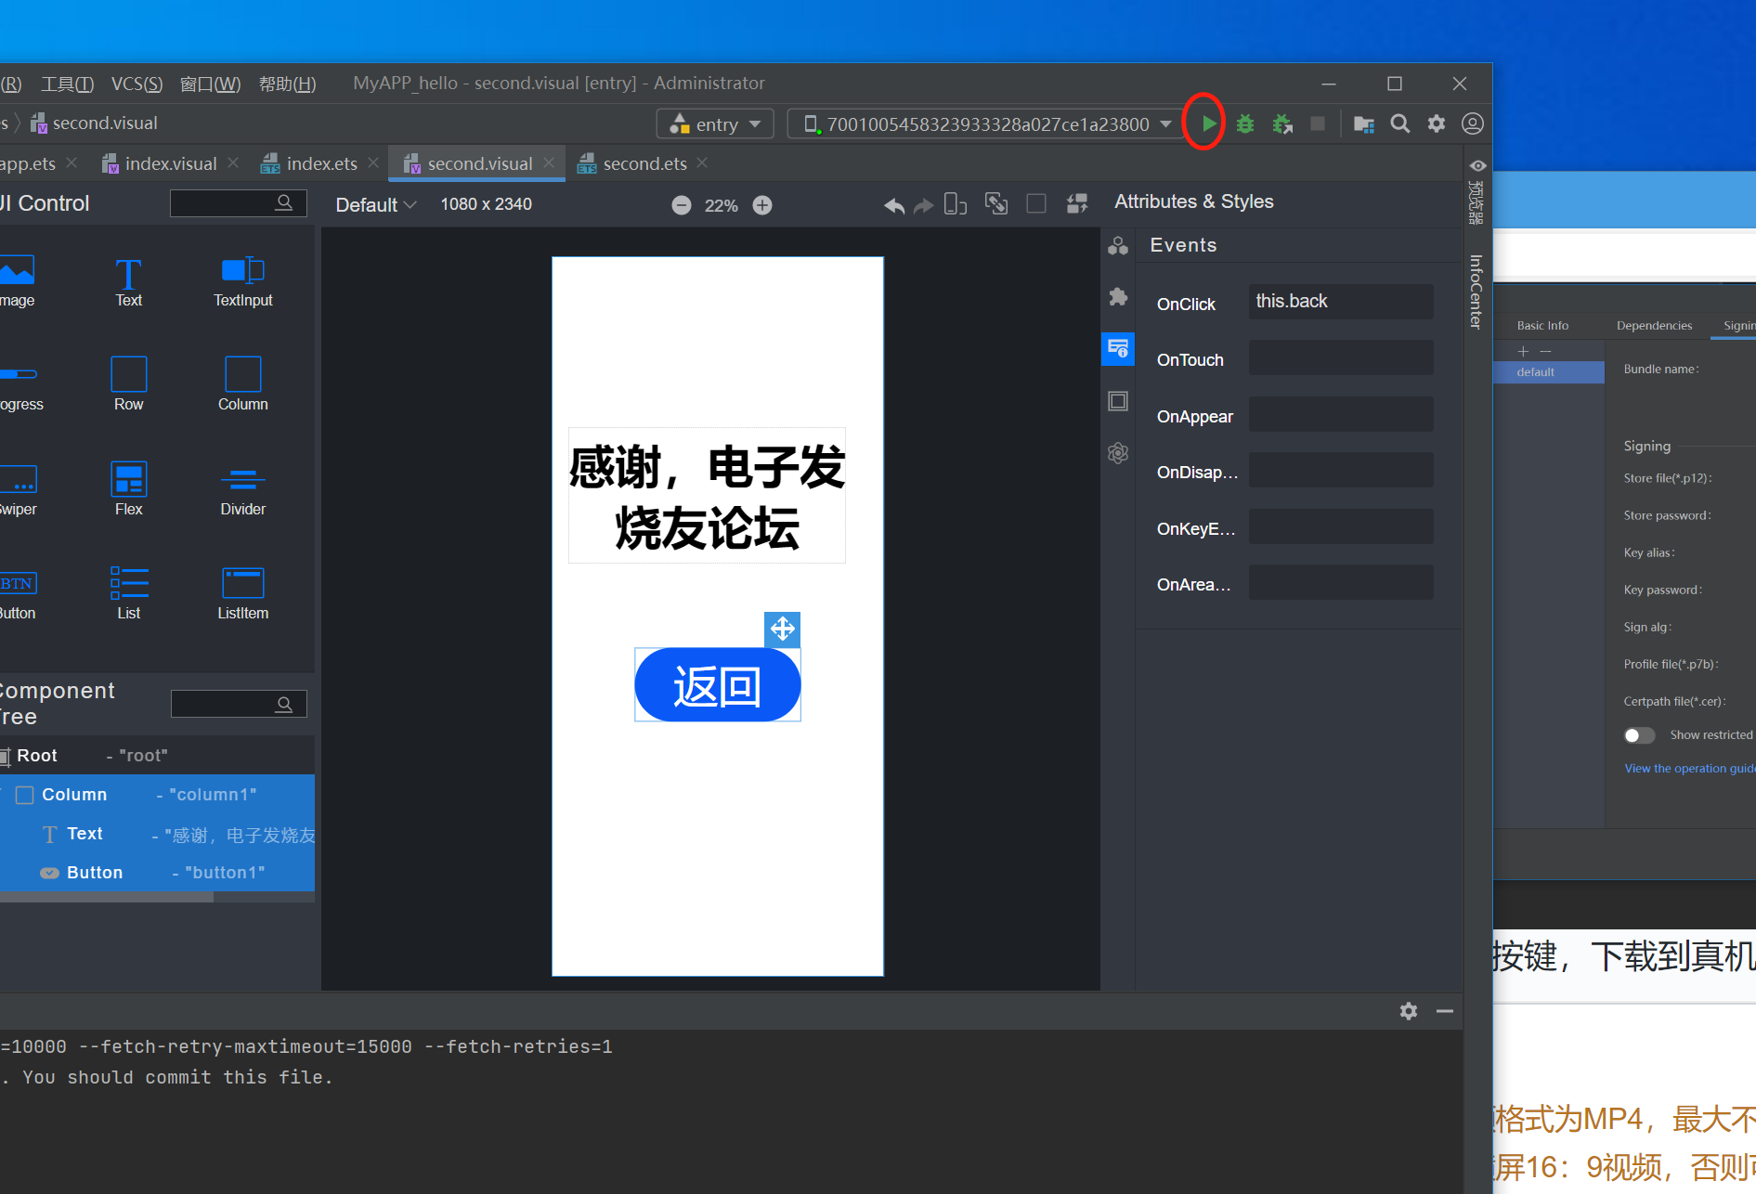Open the dimension box panel icon
Viewport: 1756px width, 1194px height.
pyautogui.click(x=1118, y=401)
